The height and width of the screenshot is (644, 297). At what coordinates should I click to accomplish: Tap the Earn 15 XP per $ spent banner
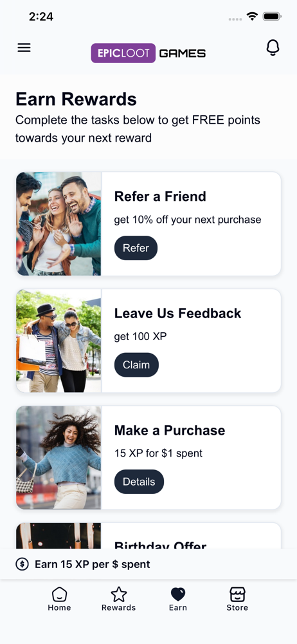(148, 564)
